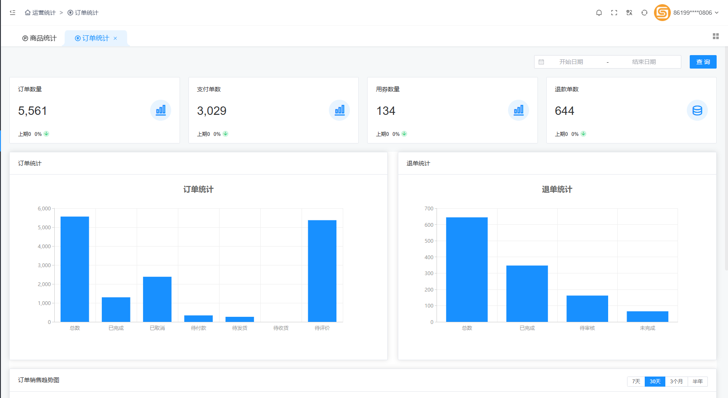728x398 pixels.
Task: Open the 结束日期 date picker
Action: point(643,62)
